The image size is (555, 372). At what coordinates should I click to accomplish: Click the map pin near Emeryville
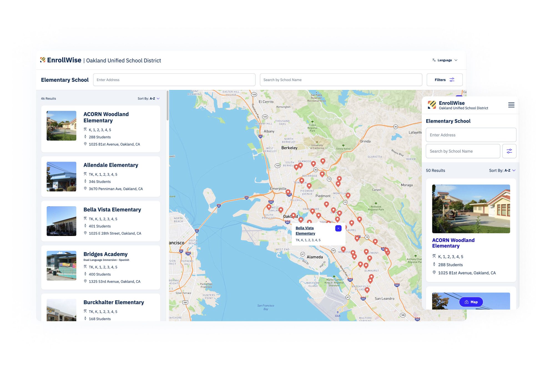[x=288, y=192]
